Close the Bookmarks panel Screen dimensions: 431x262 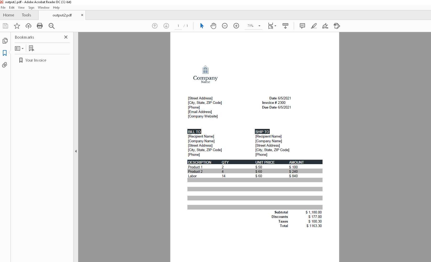point(66,37)
